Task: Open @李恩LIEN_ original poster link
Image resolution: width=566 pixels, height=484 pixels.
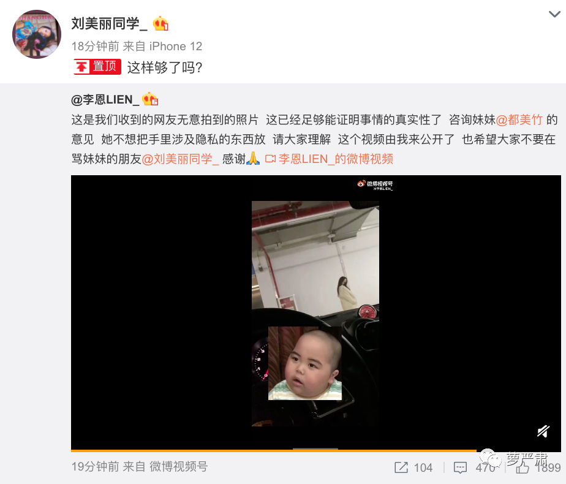Action: [105, 99]
